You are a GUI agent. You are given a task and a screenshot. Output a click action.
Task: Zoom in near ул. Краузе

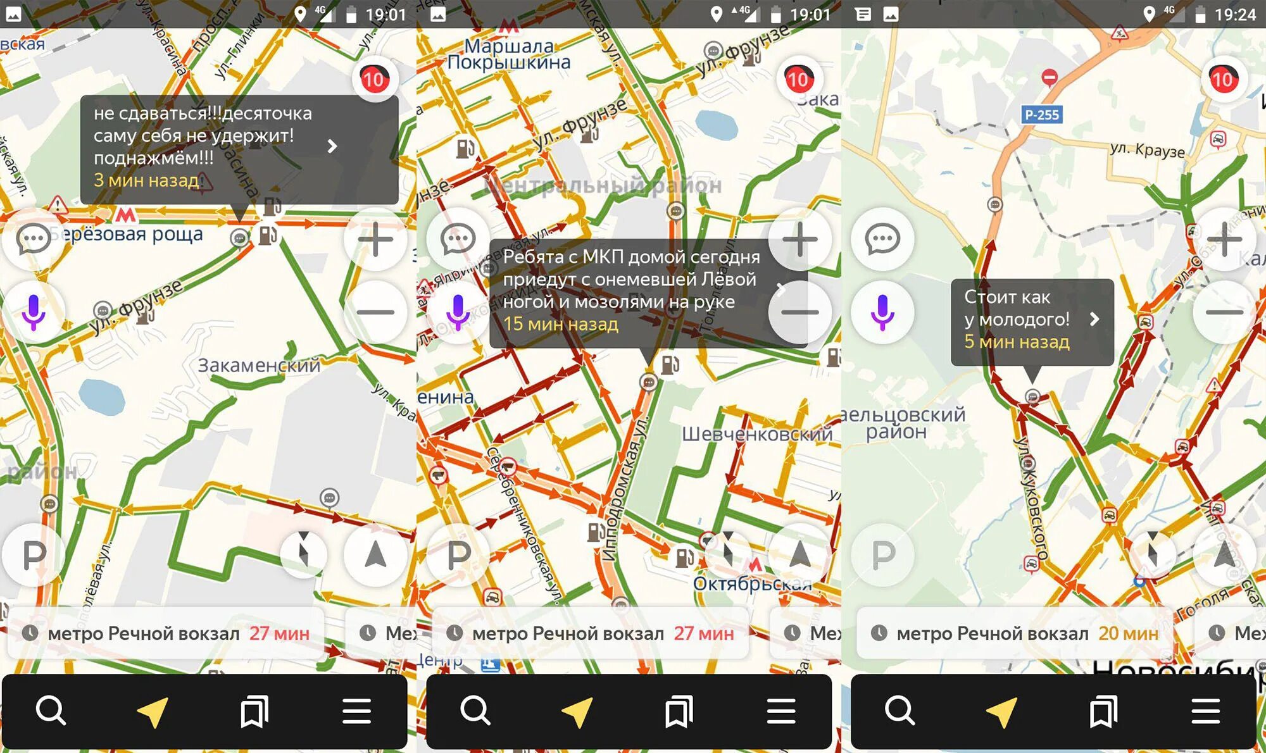coord(1225,239)
